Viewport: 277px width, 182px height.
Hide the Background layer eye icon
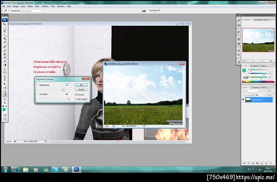pos(243,100)
